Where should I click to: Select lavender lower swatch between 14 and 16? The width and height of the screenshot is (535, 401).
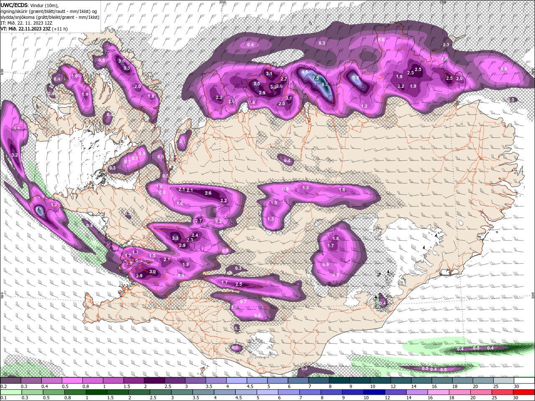417,392
